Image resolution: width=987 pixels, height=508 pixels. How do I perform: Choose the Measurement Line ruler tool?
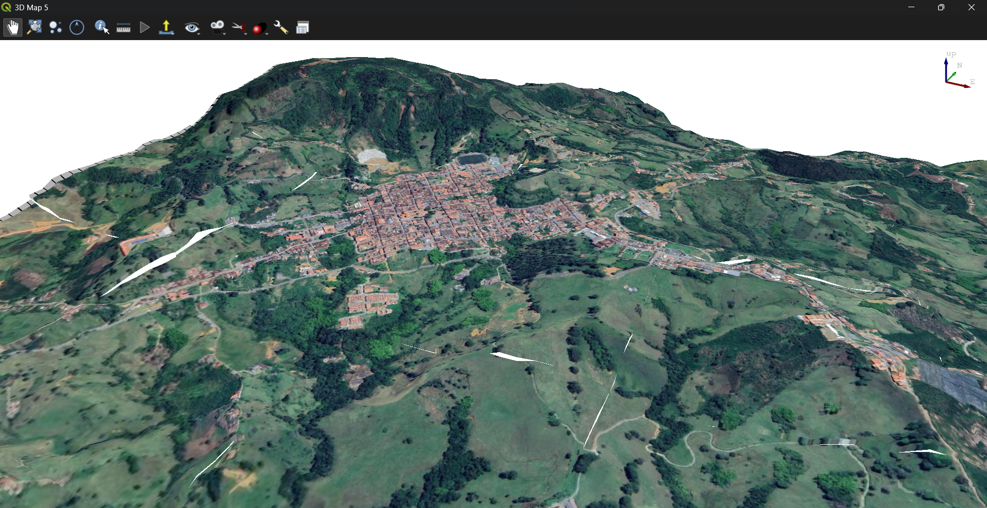(124, 28)
